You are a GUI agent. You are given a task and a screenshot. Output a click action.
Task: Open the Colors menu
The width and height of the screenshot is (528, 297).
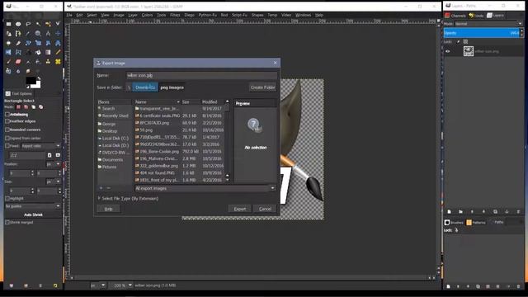[147, 15]
